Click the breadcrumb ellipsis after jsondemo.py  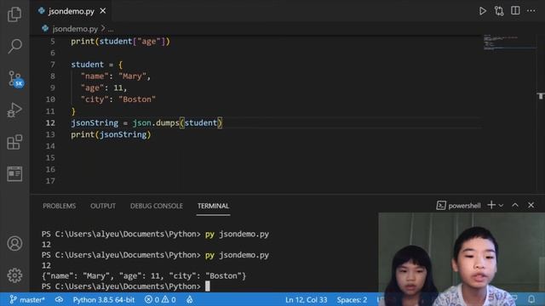[111, 30]
